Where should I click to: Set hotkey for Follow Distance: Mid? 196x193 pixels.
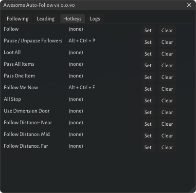tap(148, 135)
